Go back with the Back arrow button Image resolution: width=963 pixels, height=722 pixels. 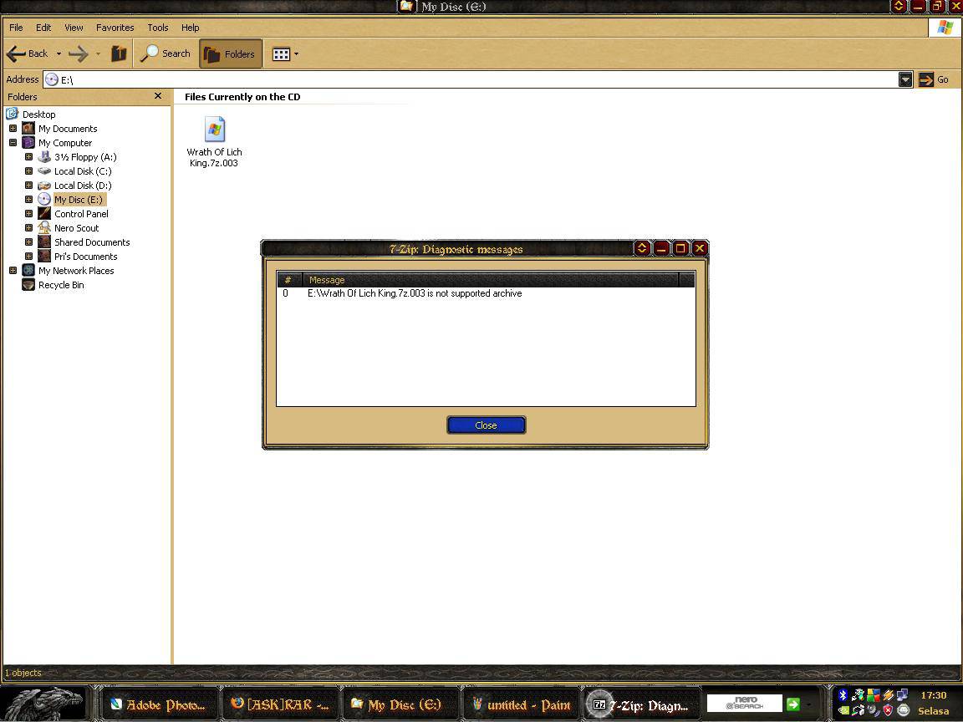coord(27,54)
